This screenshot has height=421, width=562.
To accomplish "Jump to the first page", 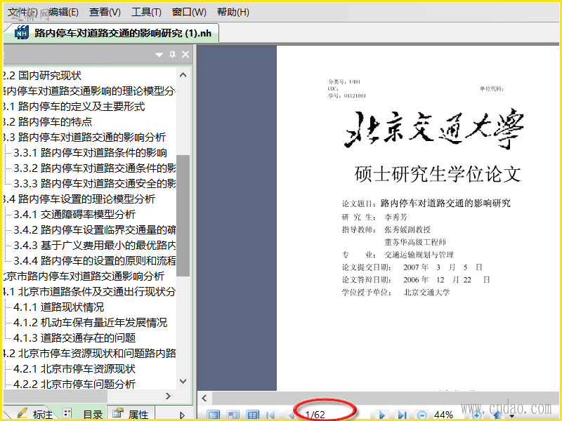I will pyautogui.click(x=270, y=415).
